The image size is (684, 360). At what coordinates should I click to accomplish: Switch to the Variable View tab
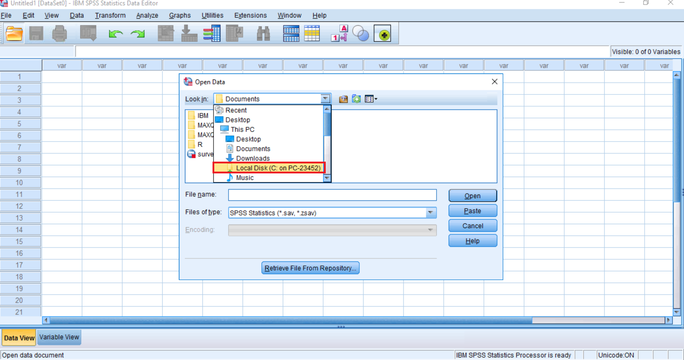[x=59, y=337]
